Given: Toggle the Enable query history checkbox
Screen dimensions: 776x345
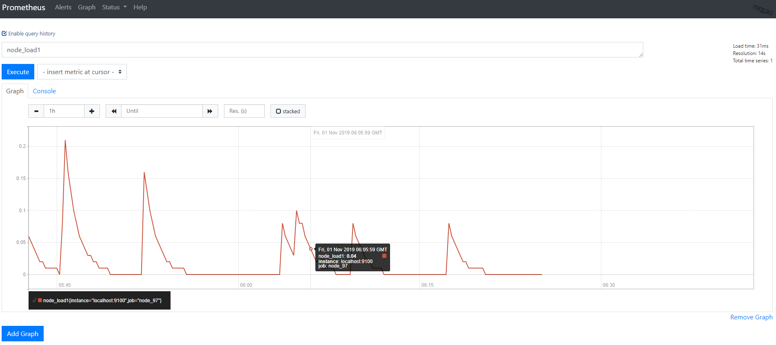Looking at the screenshot, I should 4,33.
